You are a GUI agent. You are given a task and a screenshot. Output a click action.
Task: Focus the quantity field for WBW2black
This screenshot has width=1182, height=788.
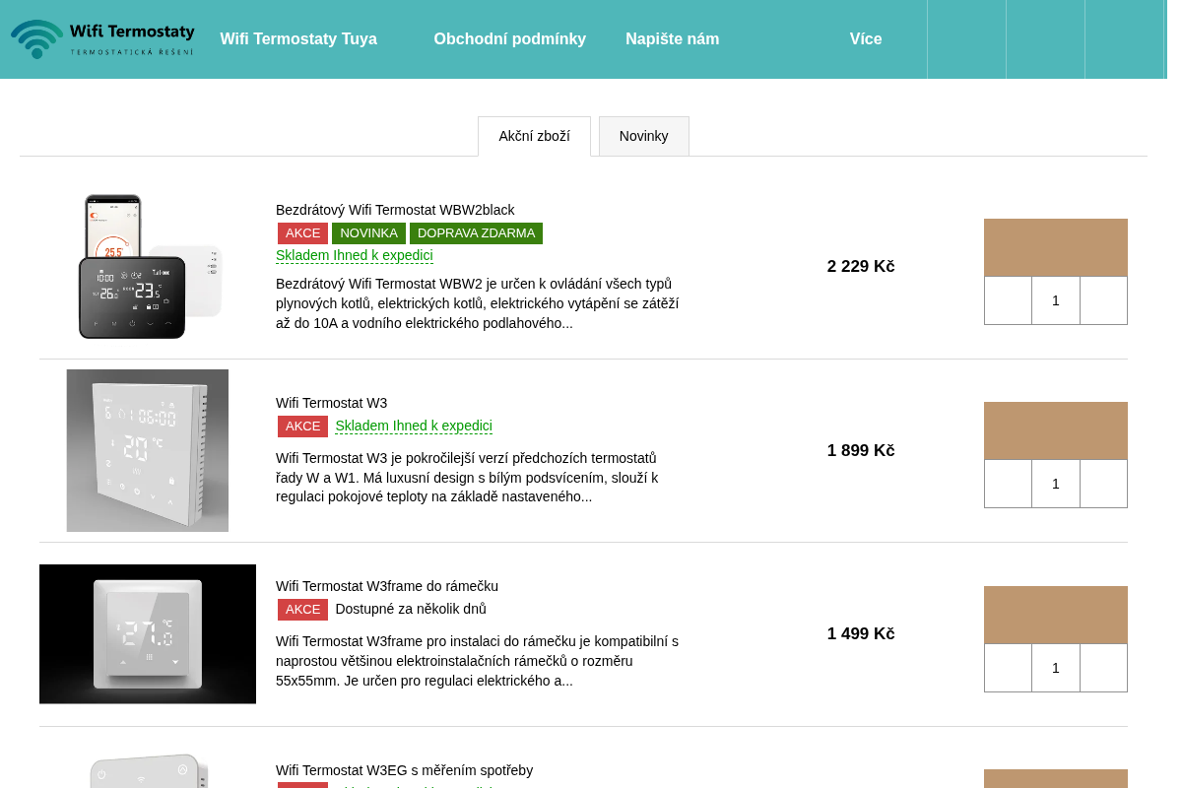pos(1056,300)
